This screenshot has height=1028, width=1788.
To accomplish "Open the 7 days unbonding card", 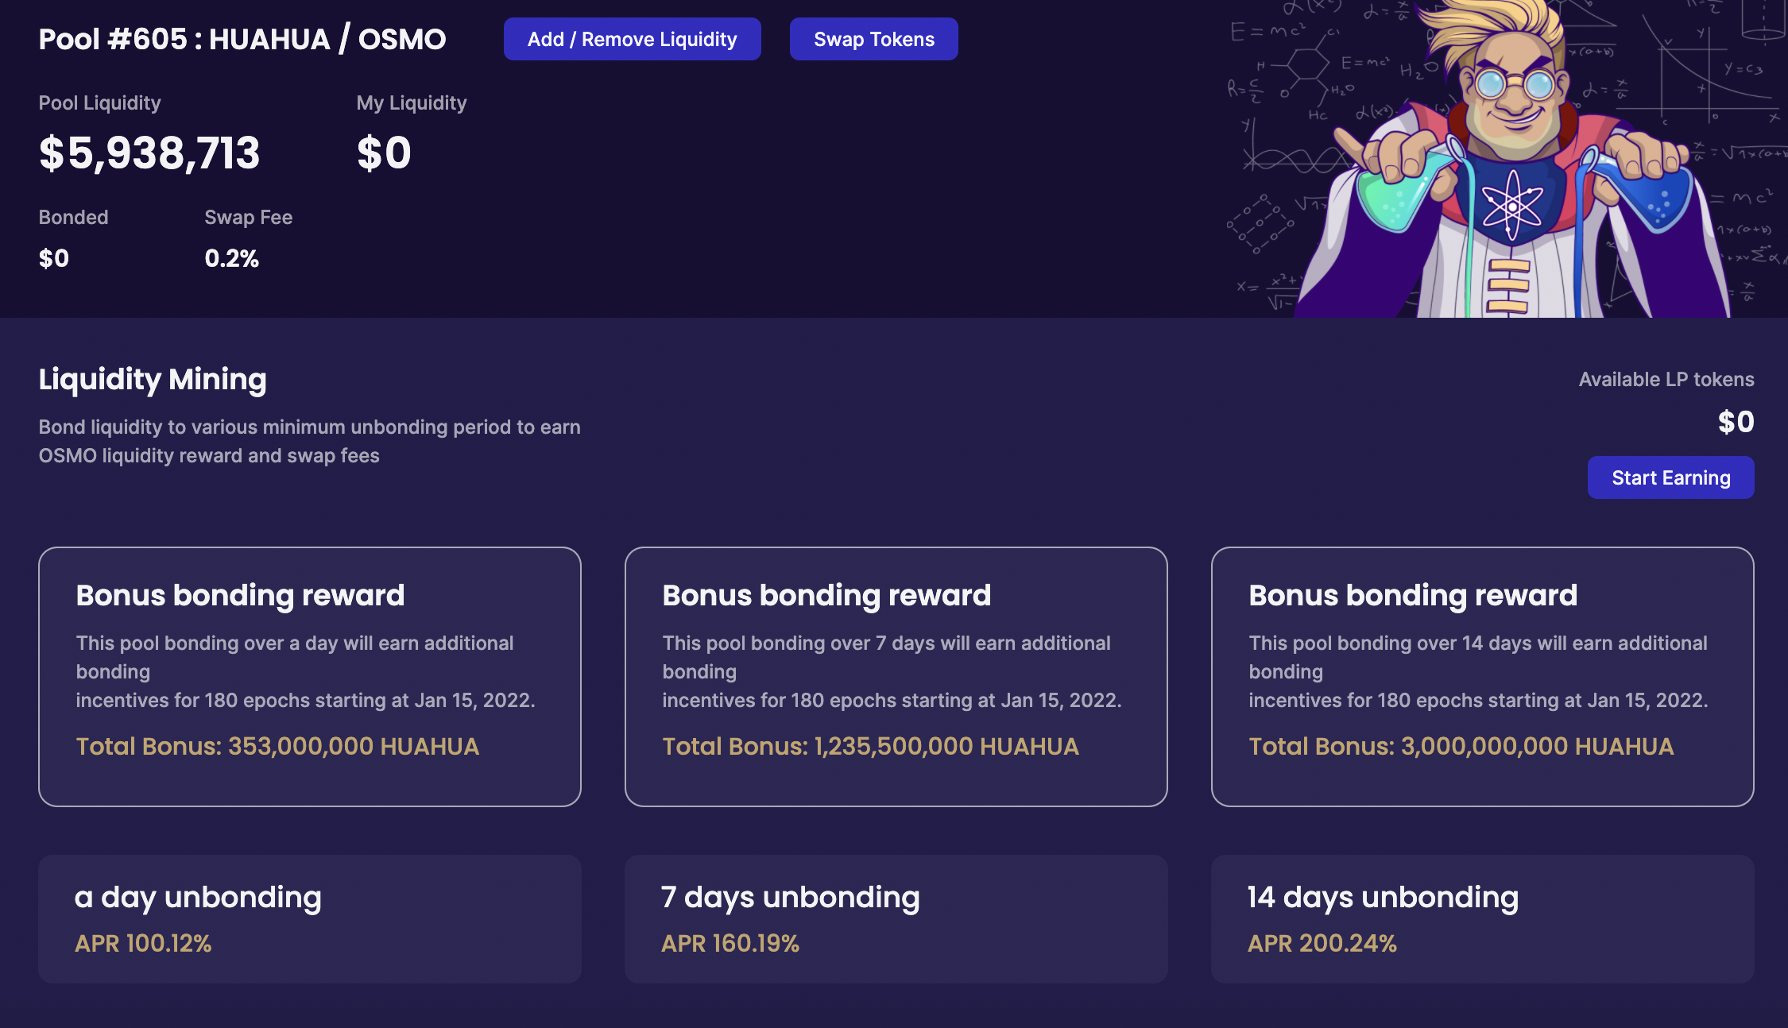I will point(896,918).
